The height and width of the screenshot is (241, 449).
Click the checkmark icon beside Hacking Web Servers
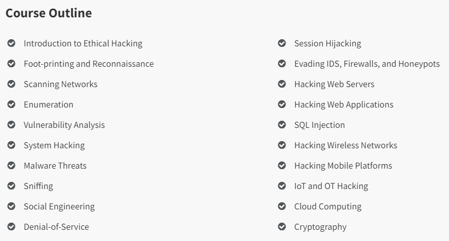coord(282,84)
